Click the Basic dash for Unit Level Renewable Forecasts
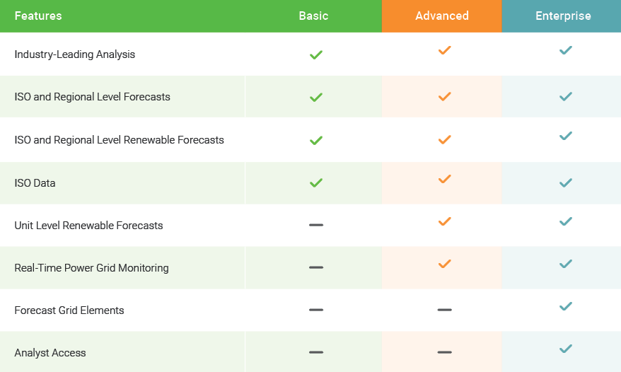This screenshot has height=372, width=621. 316,225
